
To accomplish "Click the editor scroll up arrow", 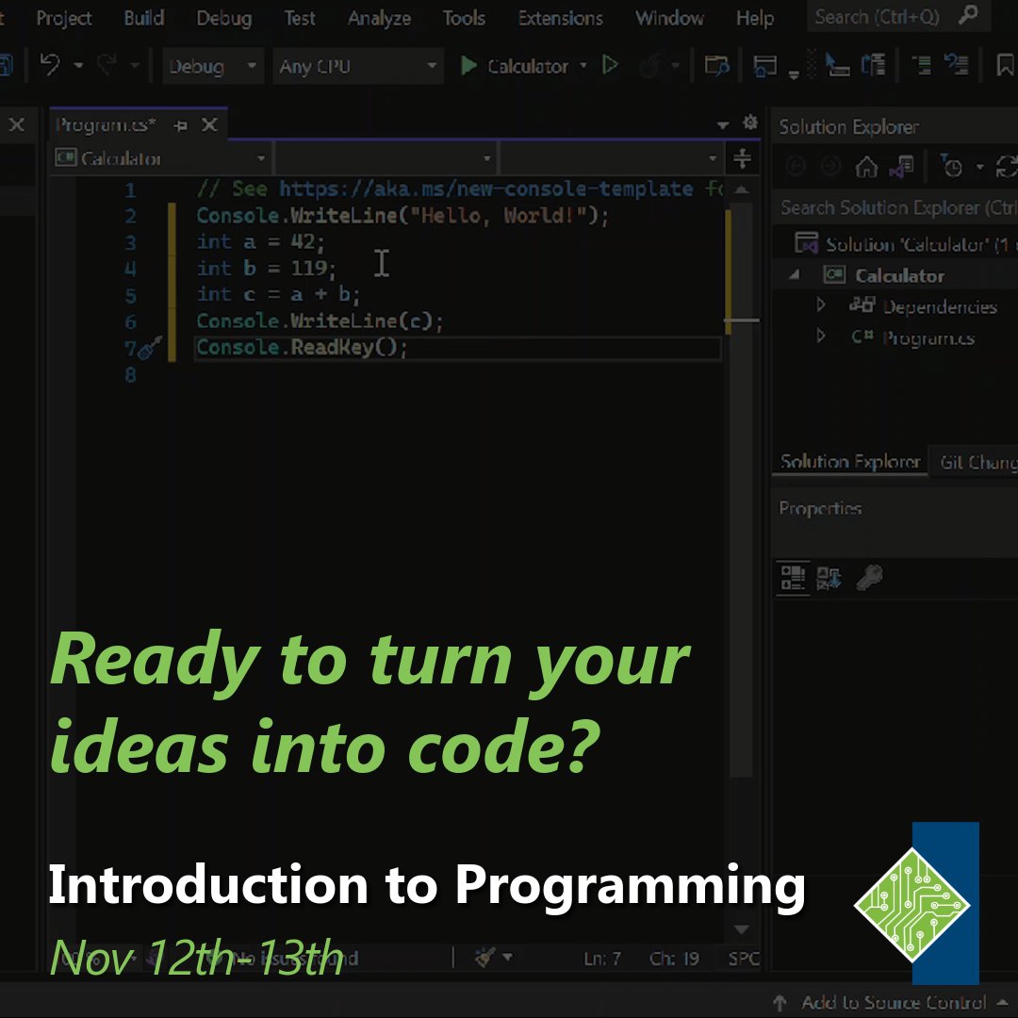I will [x=742, y=189].
